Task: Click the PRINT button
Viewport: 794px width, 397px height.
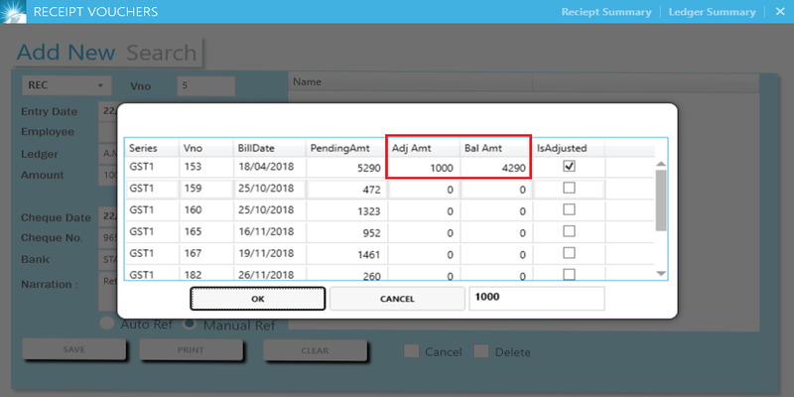Action: pyautogui.click(x=191, y=349)
